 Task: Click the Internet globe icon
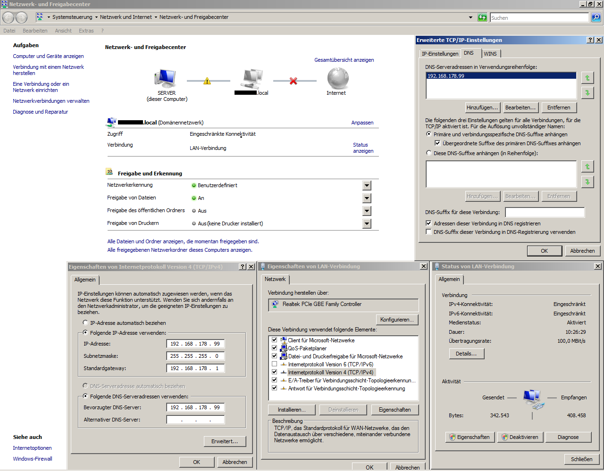(338, 78)
